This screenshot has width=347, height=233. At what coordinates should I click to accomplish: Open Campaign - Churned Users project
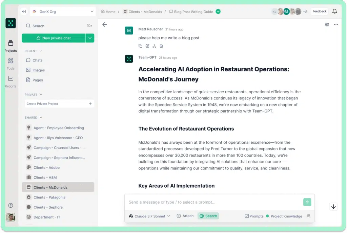pyautogui.click(x=58, y=147)
